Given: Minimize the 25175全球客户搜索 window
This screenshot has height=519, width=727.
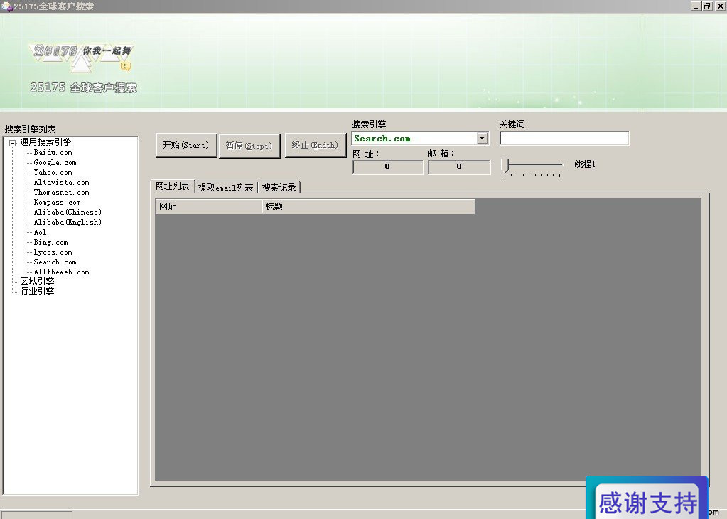Looking at the screenshot, I should 696,6.
